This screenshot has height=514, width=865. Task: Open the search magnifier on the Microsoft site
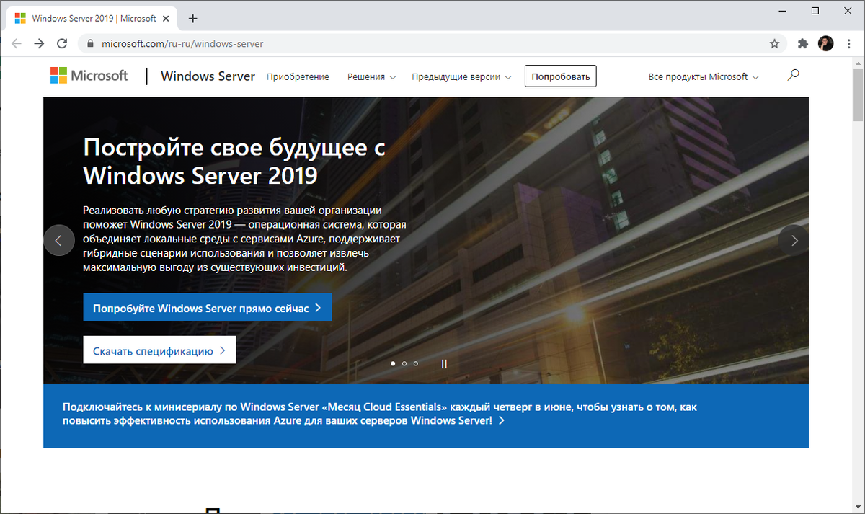[793, 75]
